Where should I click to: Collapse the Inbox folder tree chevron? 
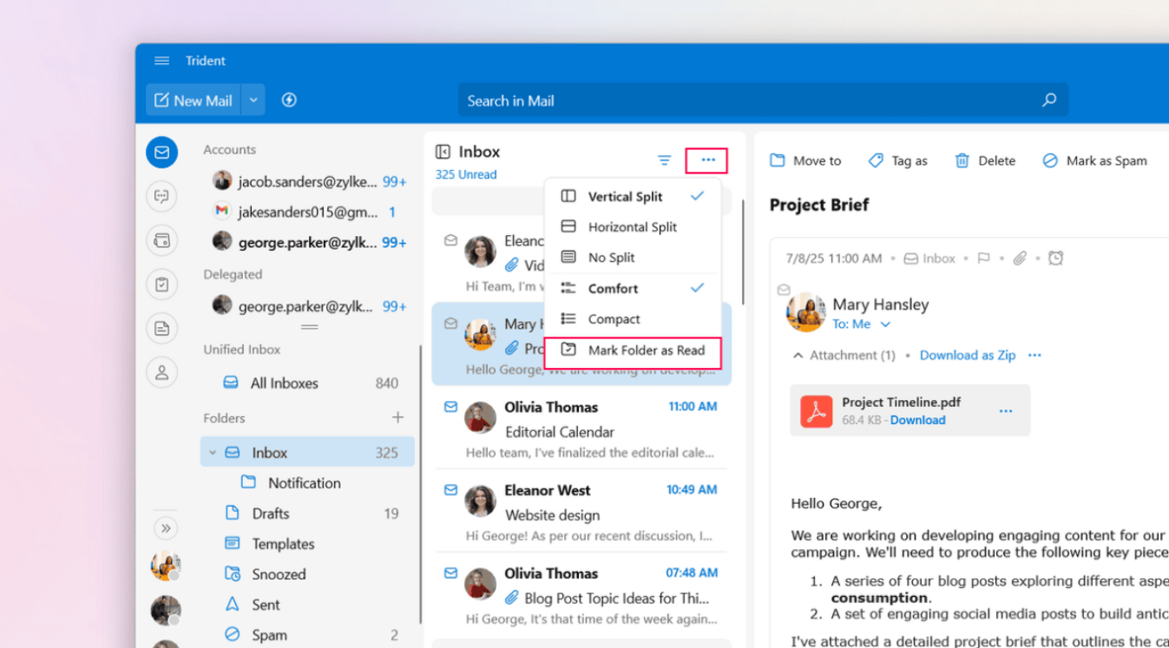213,452
